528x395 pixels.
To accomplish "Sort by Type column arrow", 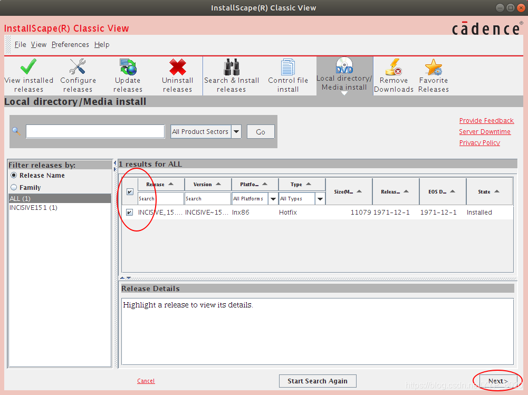I will pyautogui.click(x=309, y=184).
